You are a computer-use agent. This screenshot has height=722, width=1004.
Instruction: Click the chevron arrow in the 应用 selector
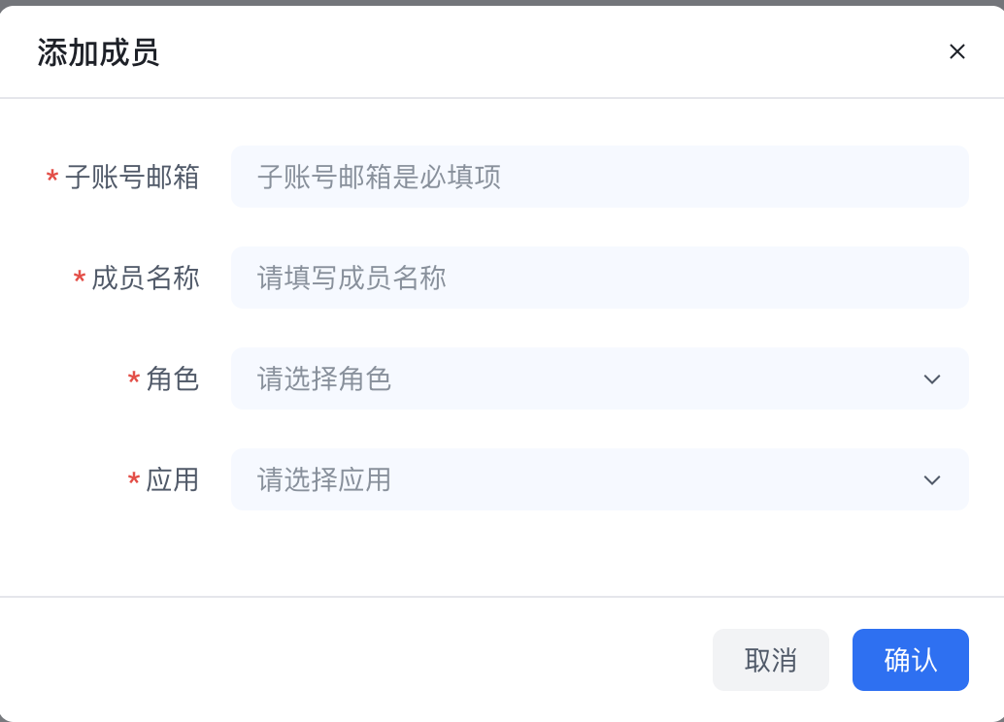(932, 480)
